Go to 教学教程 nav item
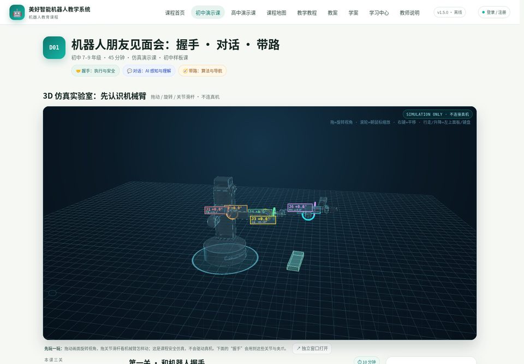524x364 pixels. coord(307,13)
